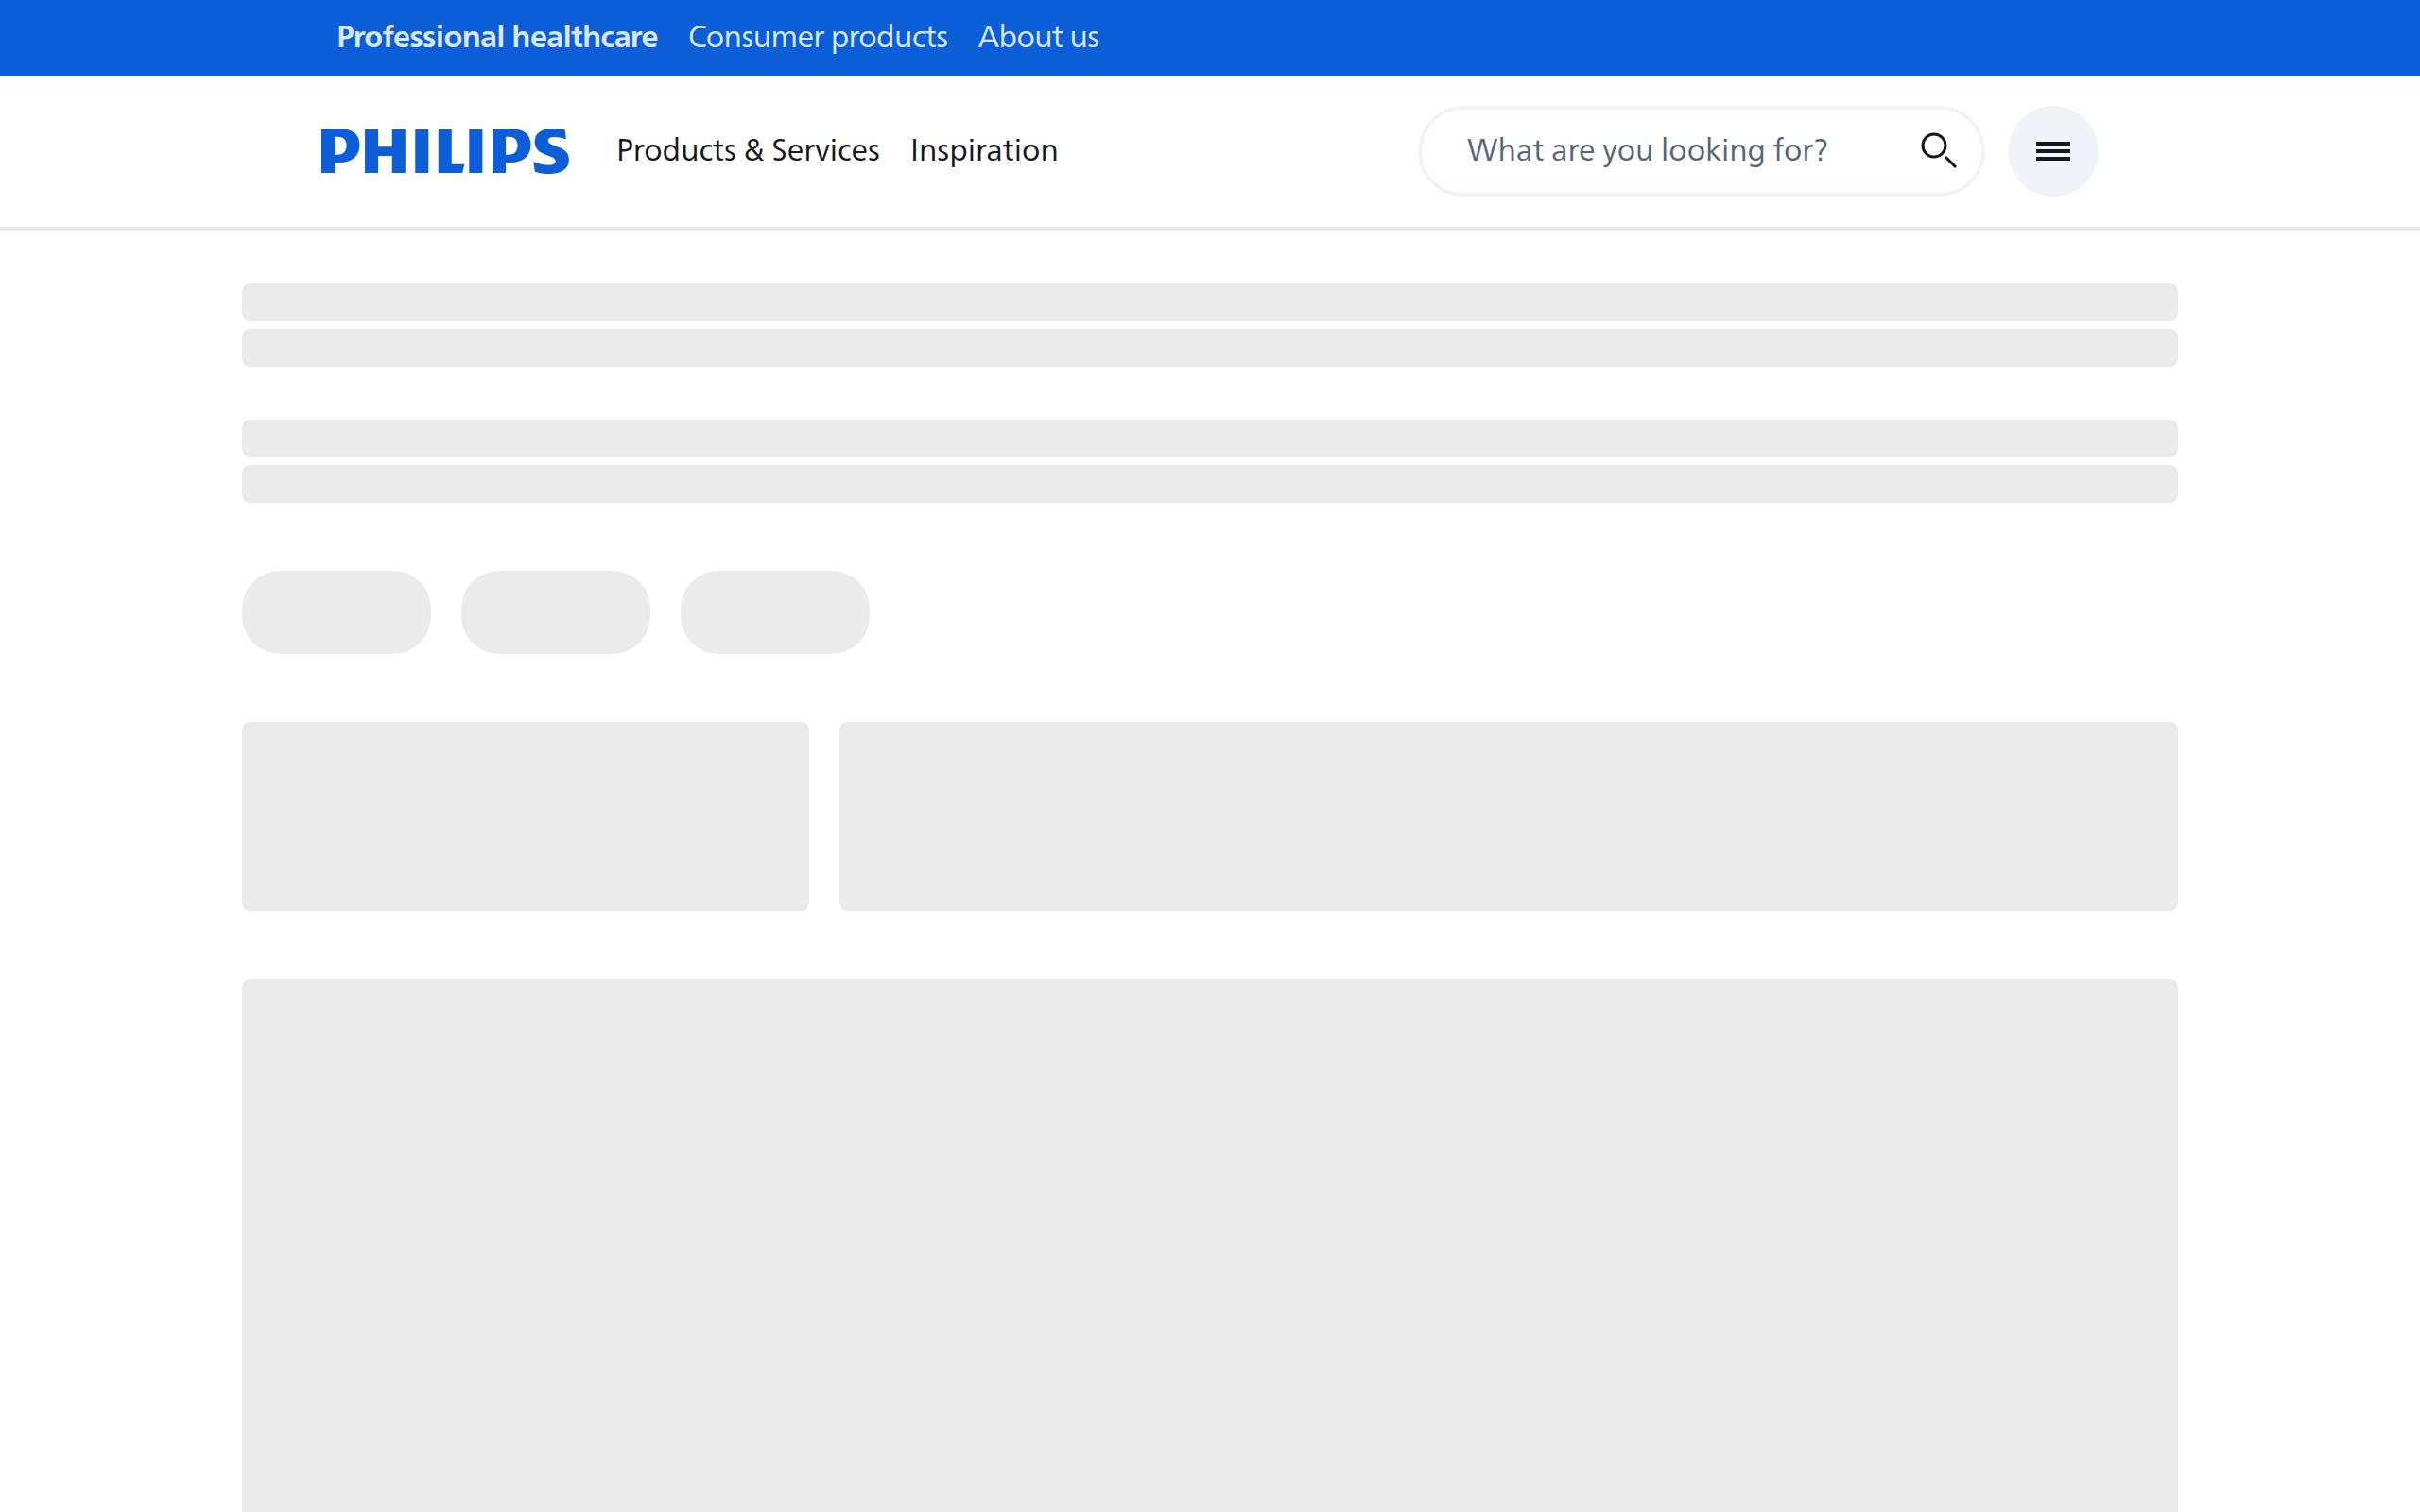2420x1512 pixels.
Task: Switch to Professional healthcare tab
Action: pyautogui.click(x=497, y=37)
